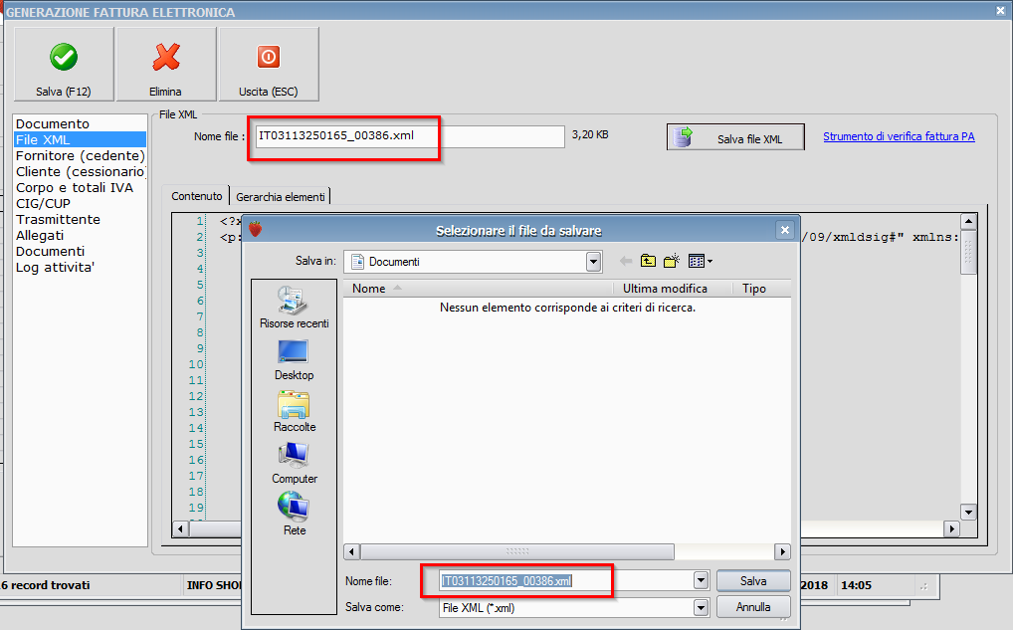
Task: Open the View menu icon dropdown
Action: [701, 261]
